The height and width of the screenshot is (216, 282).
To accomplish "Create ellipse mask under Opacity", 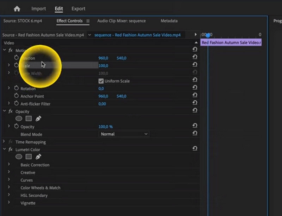I will pyautogui.click(x=19, y=119).
